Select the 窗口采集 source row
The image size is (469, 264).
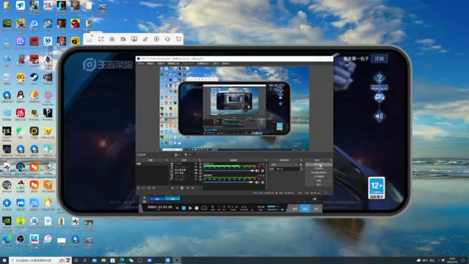click(186, 173)
